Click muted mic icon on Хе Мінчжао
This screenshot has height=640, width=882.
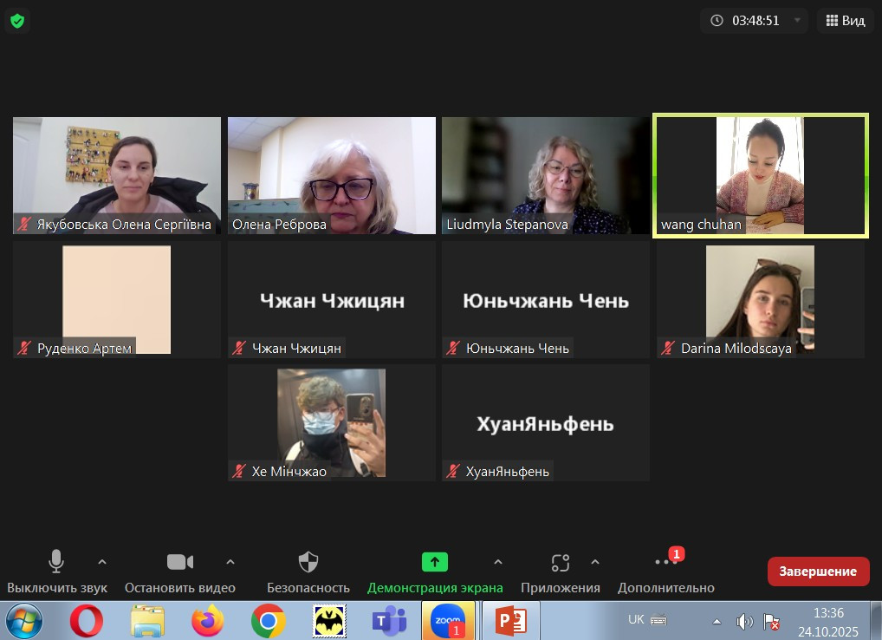point(238,471)
